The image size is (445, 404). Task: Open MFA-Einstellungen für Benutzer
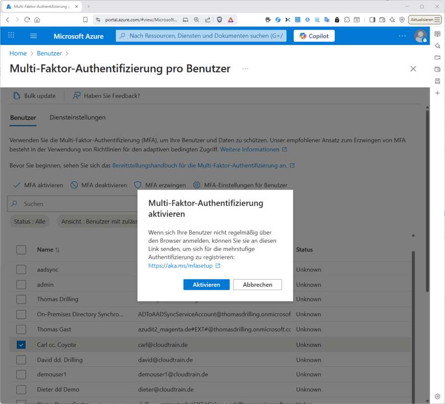pyautogui.click(x=240, y=185)
